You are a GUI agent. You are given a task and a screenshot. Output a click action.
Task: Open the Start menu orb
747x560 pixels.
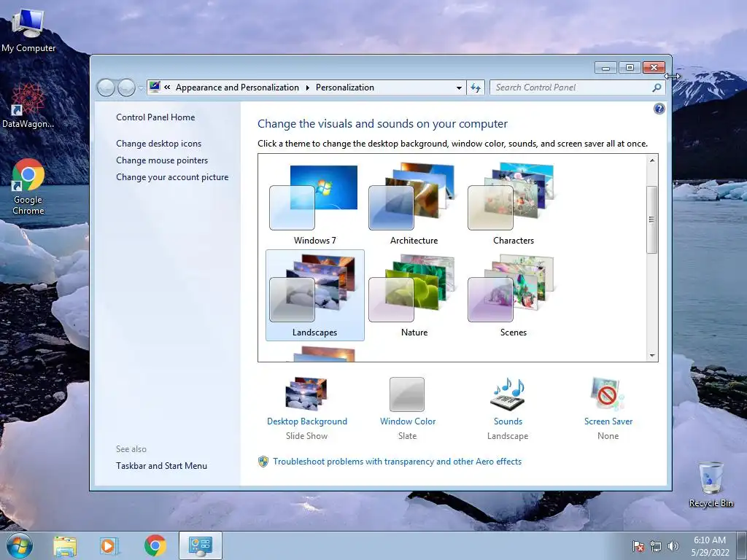(20, 545)
